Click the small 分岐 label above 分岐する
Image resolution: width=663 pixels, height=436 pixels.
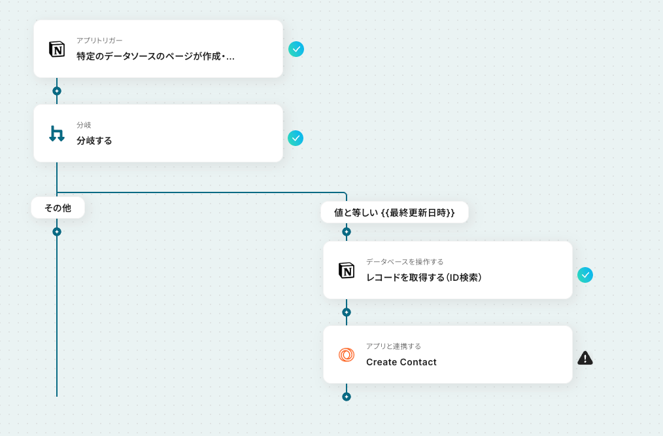coord(84,125)
